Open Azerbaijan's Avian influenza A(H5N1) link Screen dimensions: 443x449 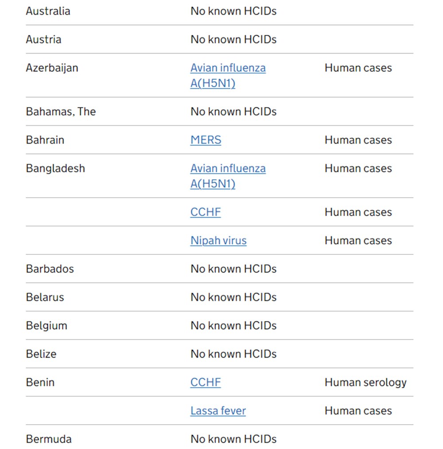click(x=228, y=68)
